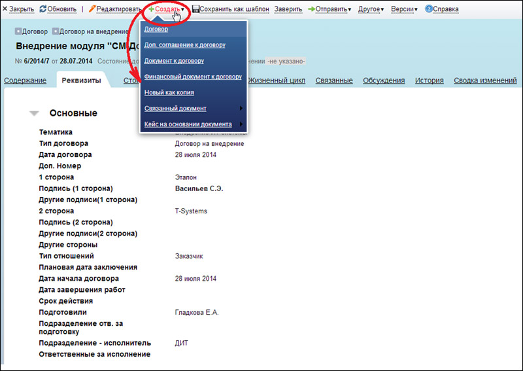Click the Срок действия field label
The image size is (523, 371).
[x=66, y=301]
